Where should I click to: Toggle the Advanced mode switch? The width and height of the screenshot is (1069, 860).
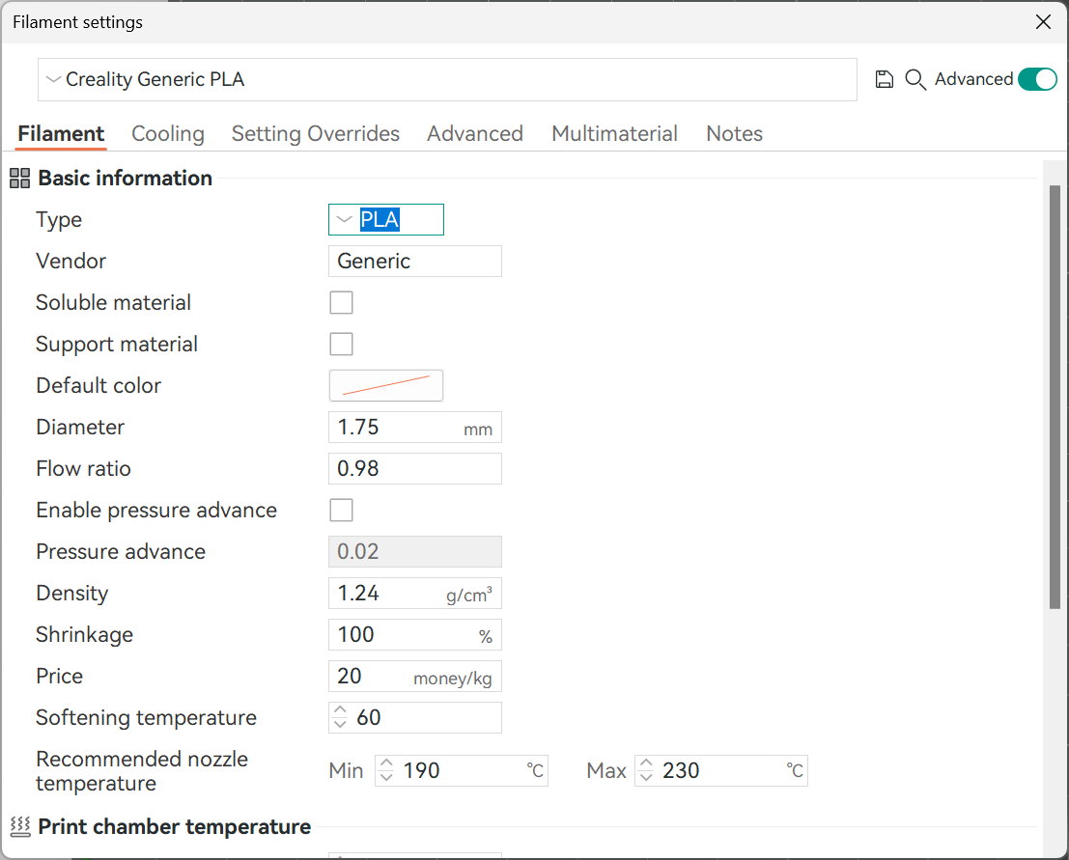(x=1037, y=80)
